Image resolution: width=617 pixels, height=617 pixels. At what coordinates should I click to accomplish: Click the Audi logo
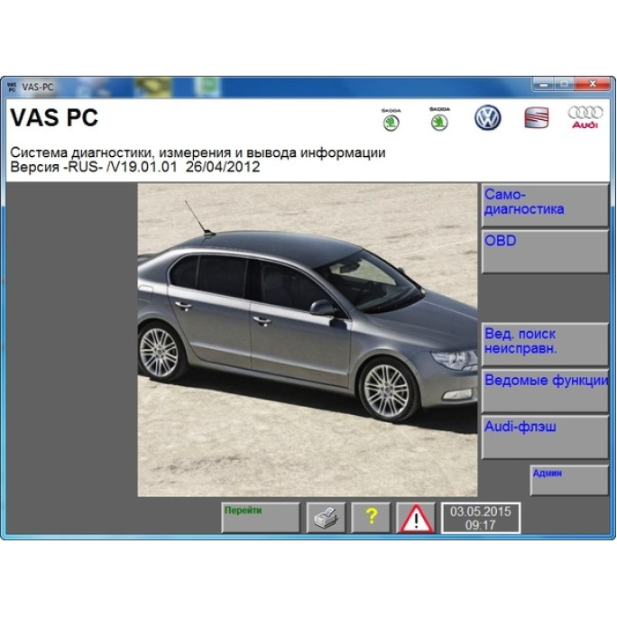[585, 117]
